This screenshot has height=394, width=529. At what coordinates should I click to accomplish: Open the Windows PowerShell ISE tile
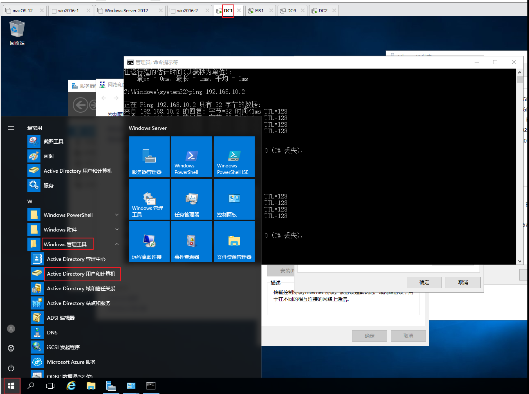tap(234, 157)
